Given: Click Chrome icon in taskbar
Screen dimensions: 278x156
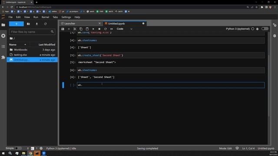Looking at the screenshot, I should [30, 153].
